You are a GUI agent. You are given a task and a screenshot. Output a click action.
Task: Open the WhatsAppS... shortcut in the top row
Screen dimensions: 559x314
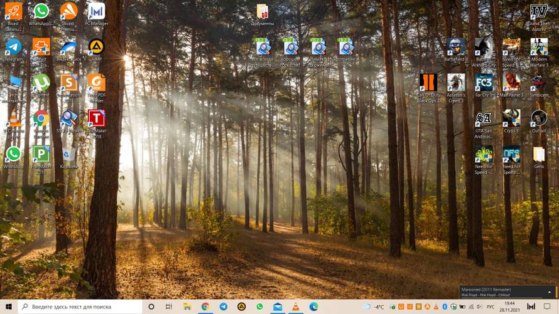tap(41, 14)
